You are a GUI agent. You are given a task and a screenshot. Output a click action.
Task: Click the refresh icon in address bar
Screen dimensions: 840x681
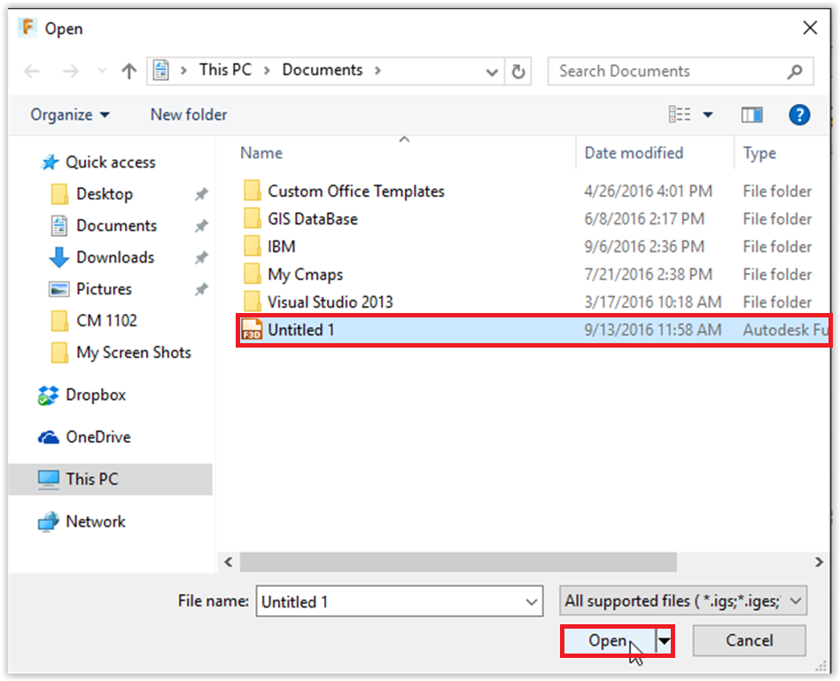(x=519, y=72)
